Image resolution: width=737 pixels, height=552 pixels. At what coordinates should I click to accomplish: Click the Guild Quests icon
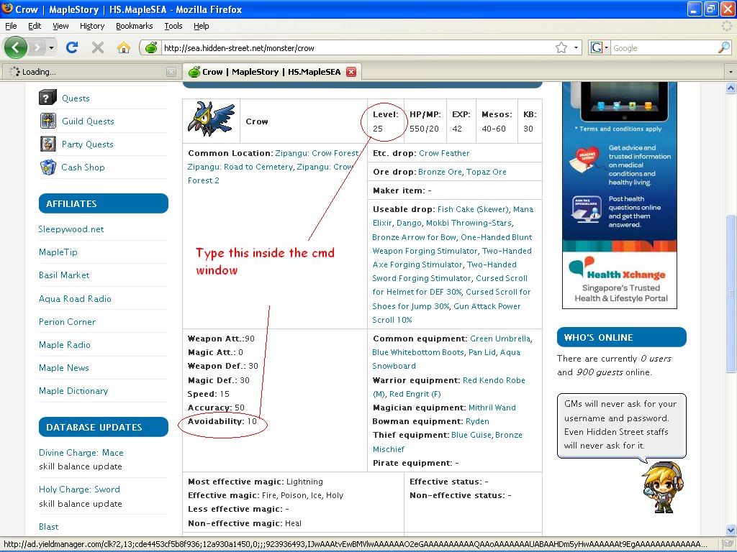(x=48, y=121)
